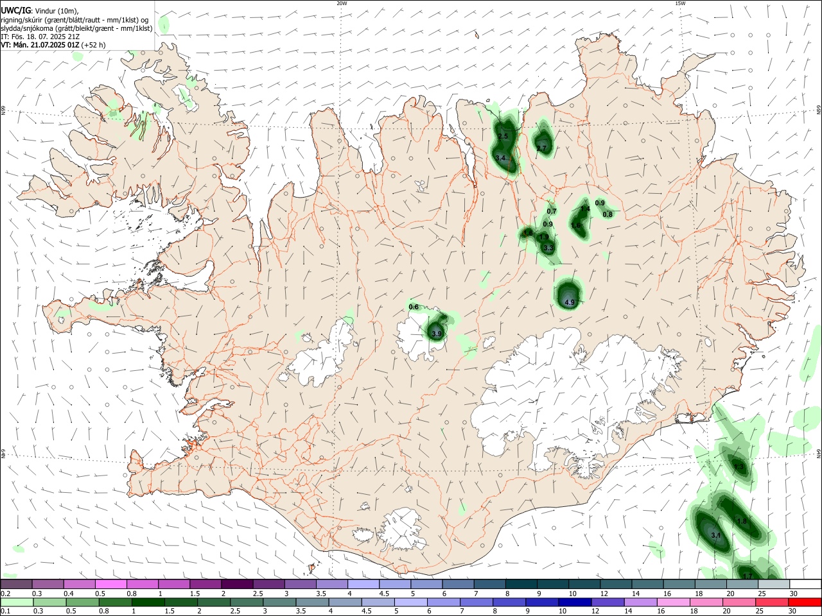Click the 3.3 precipitation value

coord(548,248)
